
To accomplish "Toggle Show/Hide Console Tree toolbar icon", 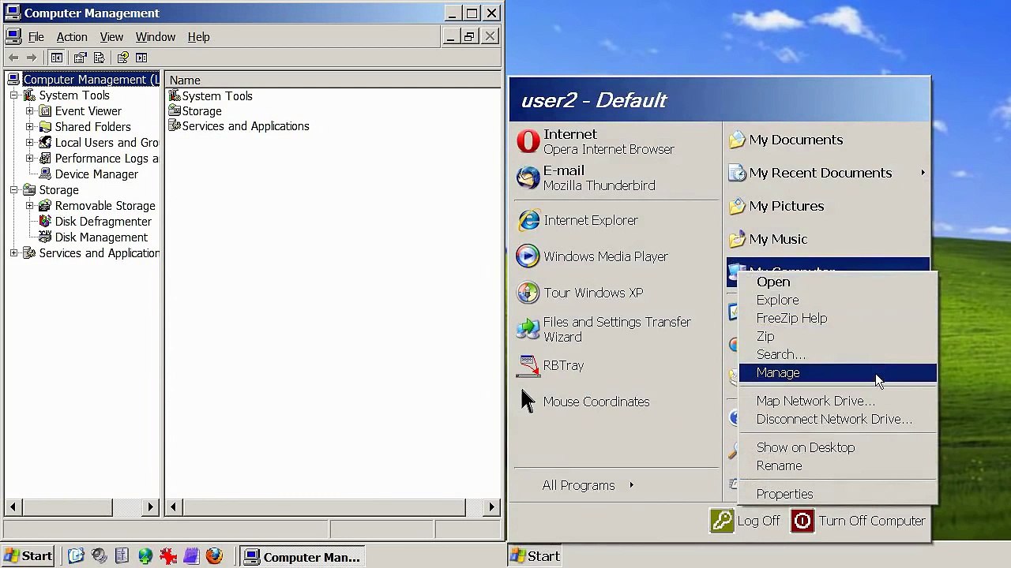I will 57,58.
